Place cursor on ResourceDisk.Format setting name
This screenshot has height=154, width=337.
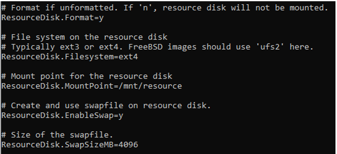pyautogui.click(x=48, y=18)
